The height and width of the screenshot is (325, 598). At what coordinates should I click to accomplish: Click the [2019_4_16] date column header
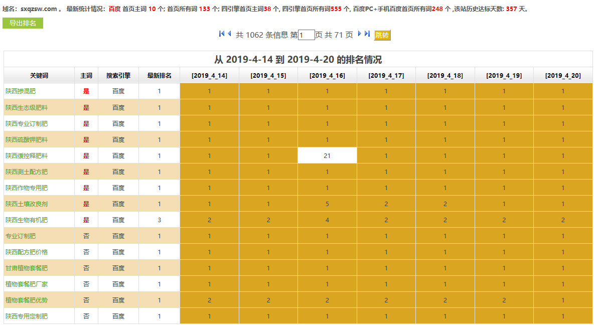click(x=327, y=76)
